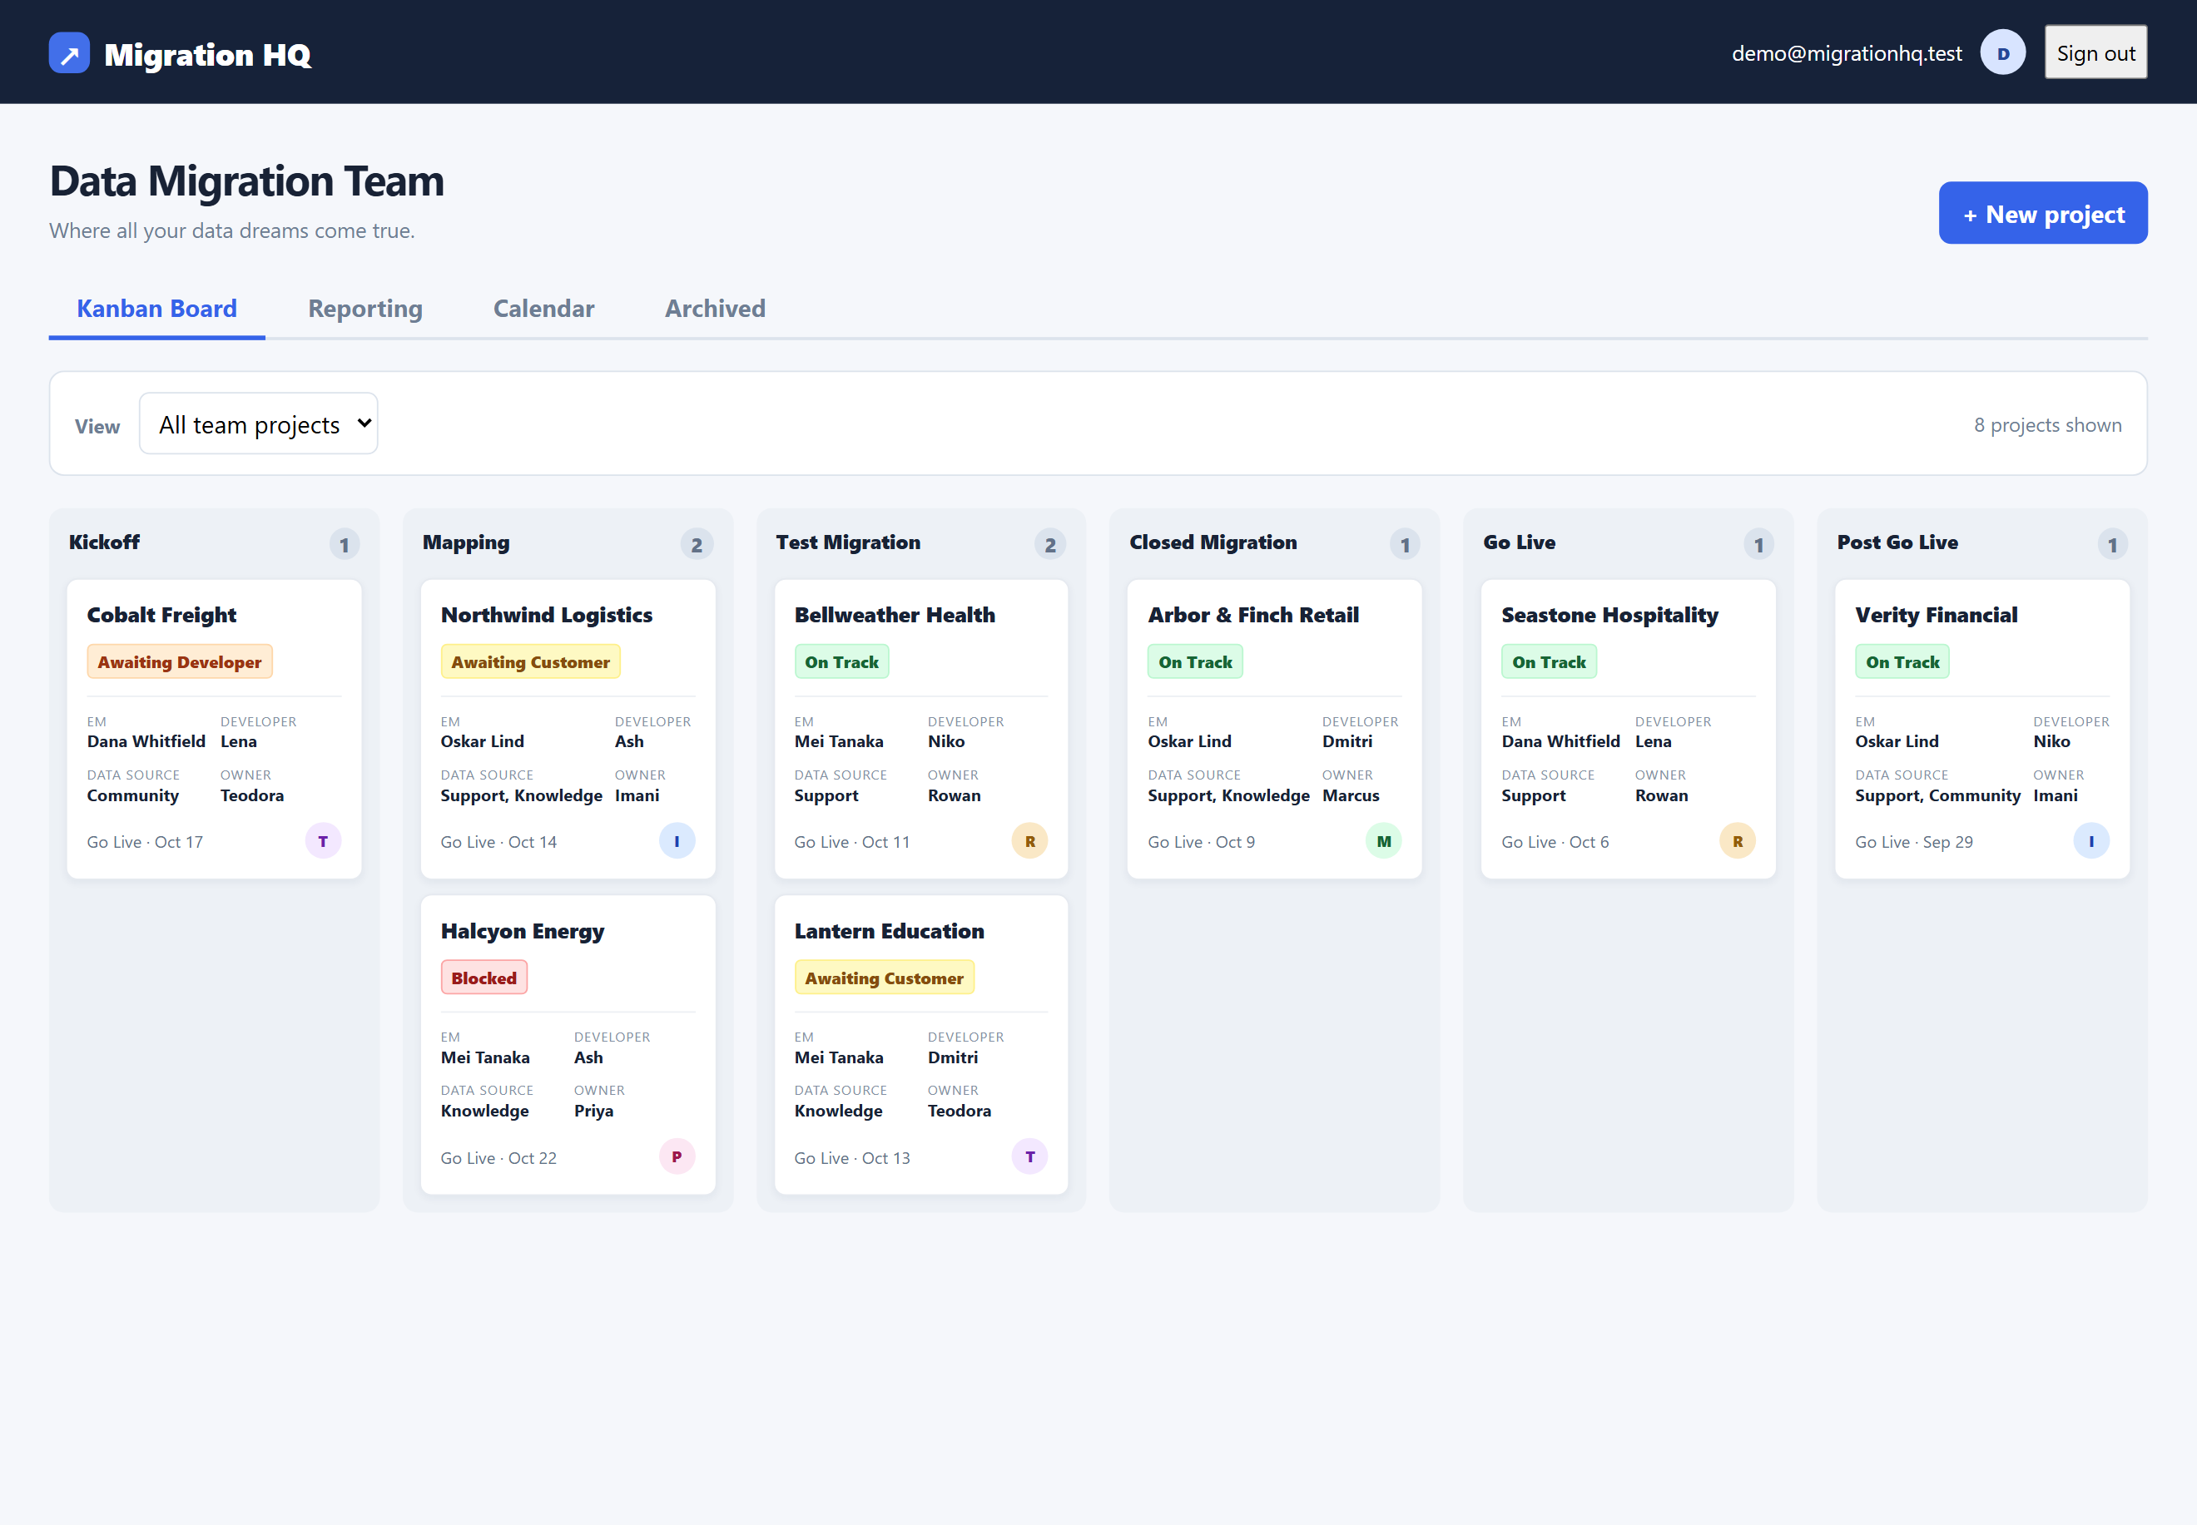Click the Closed Migration column header
This screenshot has width=2197, height=1525.
coord(1213,542)
